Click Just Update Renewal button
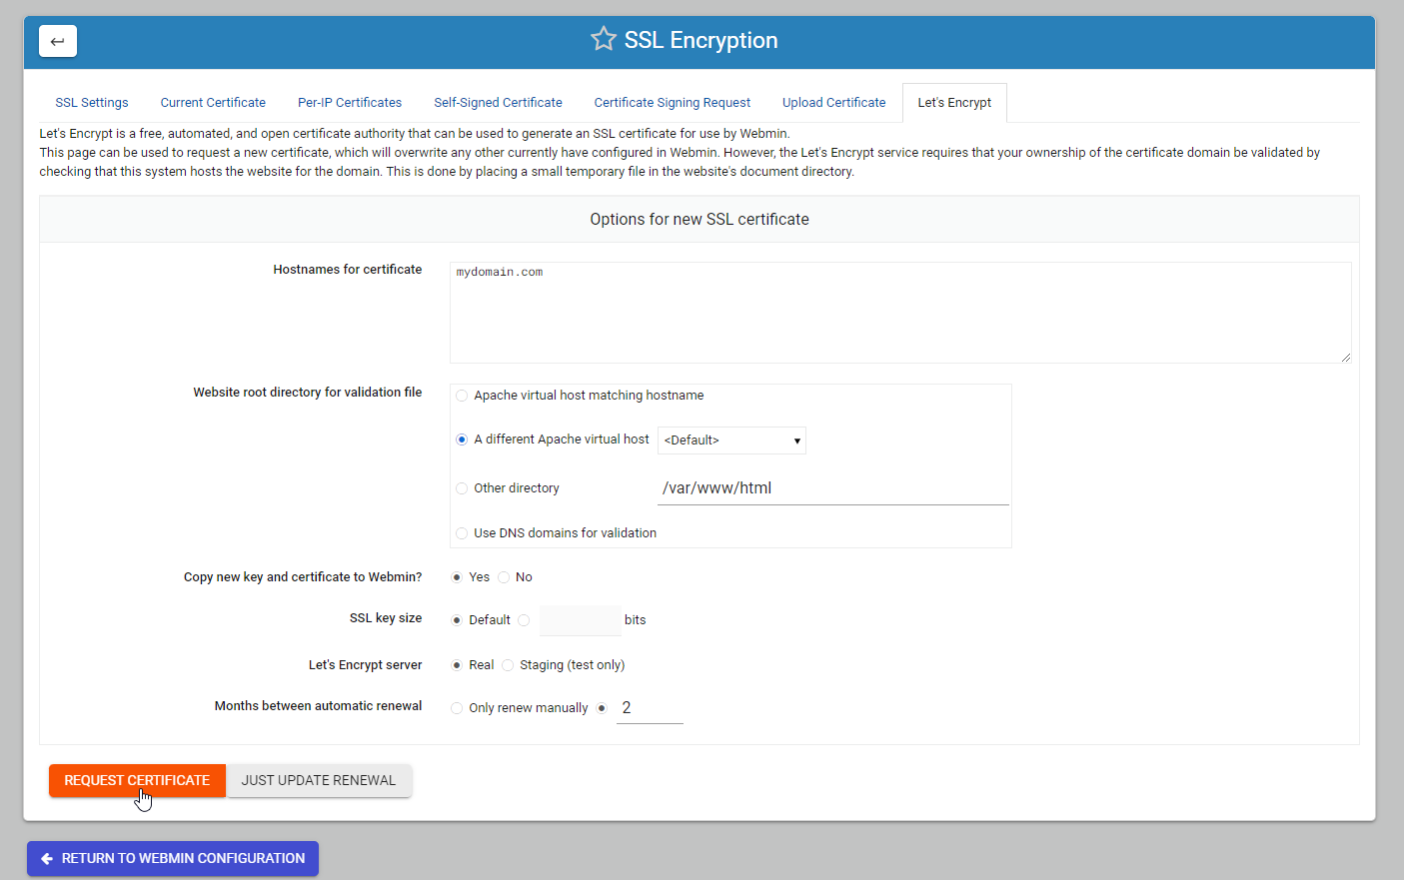This screenshot has height=880, width=1404. 319,780
